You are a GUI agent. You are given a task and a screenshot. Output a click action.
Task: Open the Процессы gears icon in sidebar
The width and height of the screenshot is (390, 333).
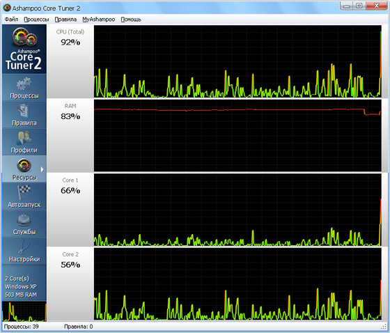coord(24,84)
